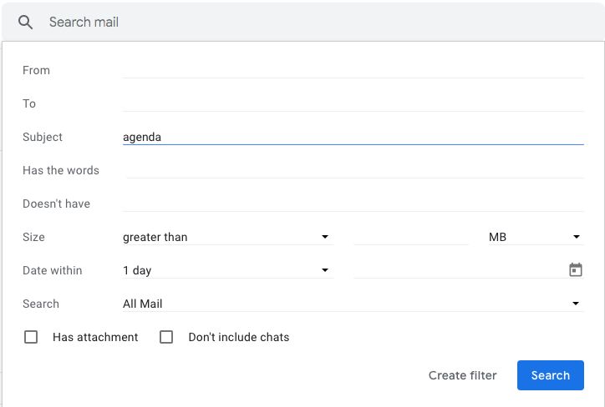Click the magnifying glass search icon
The height and width of the screenshot is (407, 605).
pyautogui.click(x=26, y=23)
